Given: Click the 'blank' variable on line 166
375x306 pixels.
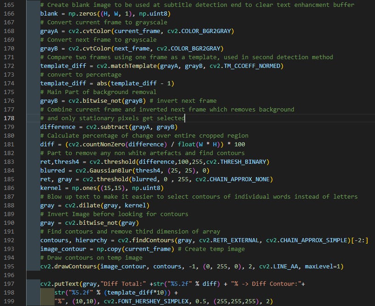Looking at the screenshot, I should (x=49, y=14).
